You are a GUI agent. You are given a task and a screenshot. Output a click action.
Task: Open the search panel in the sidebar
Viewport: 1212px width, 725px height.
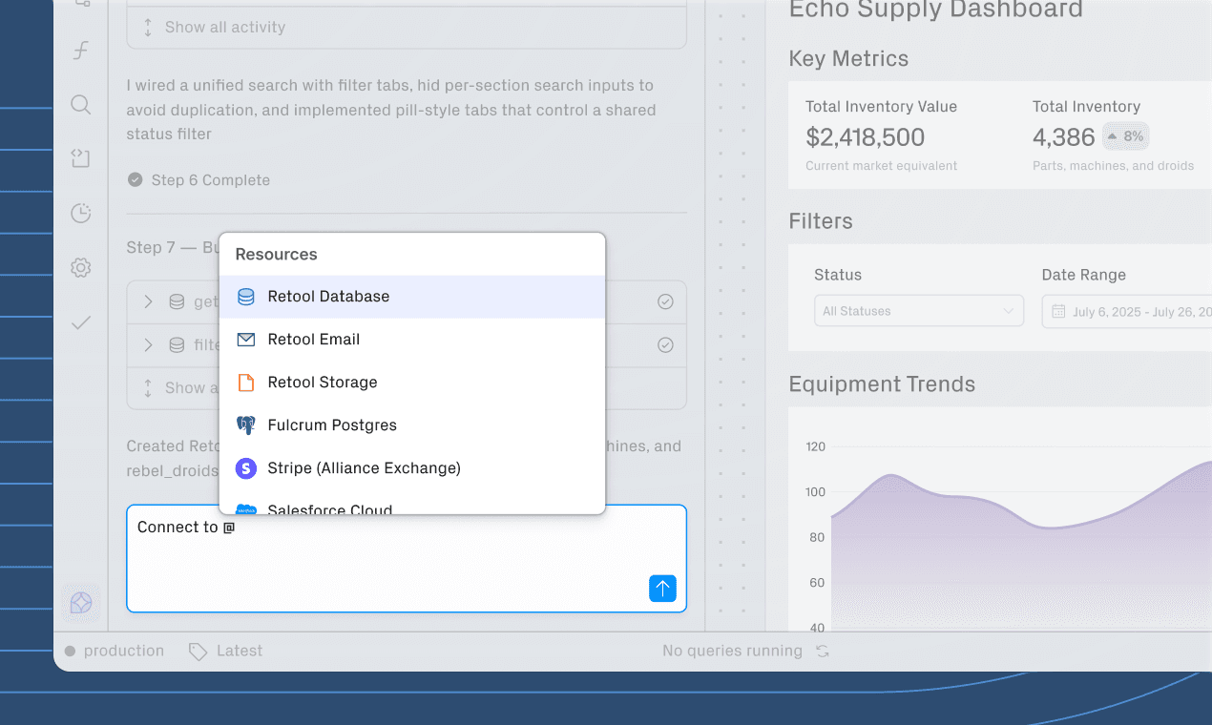pos(81,104)
